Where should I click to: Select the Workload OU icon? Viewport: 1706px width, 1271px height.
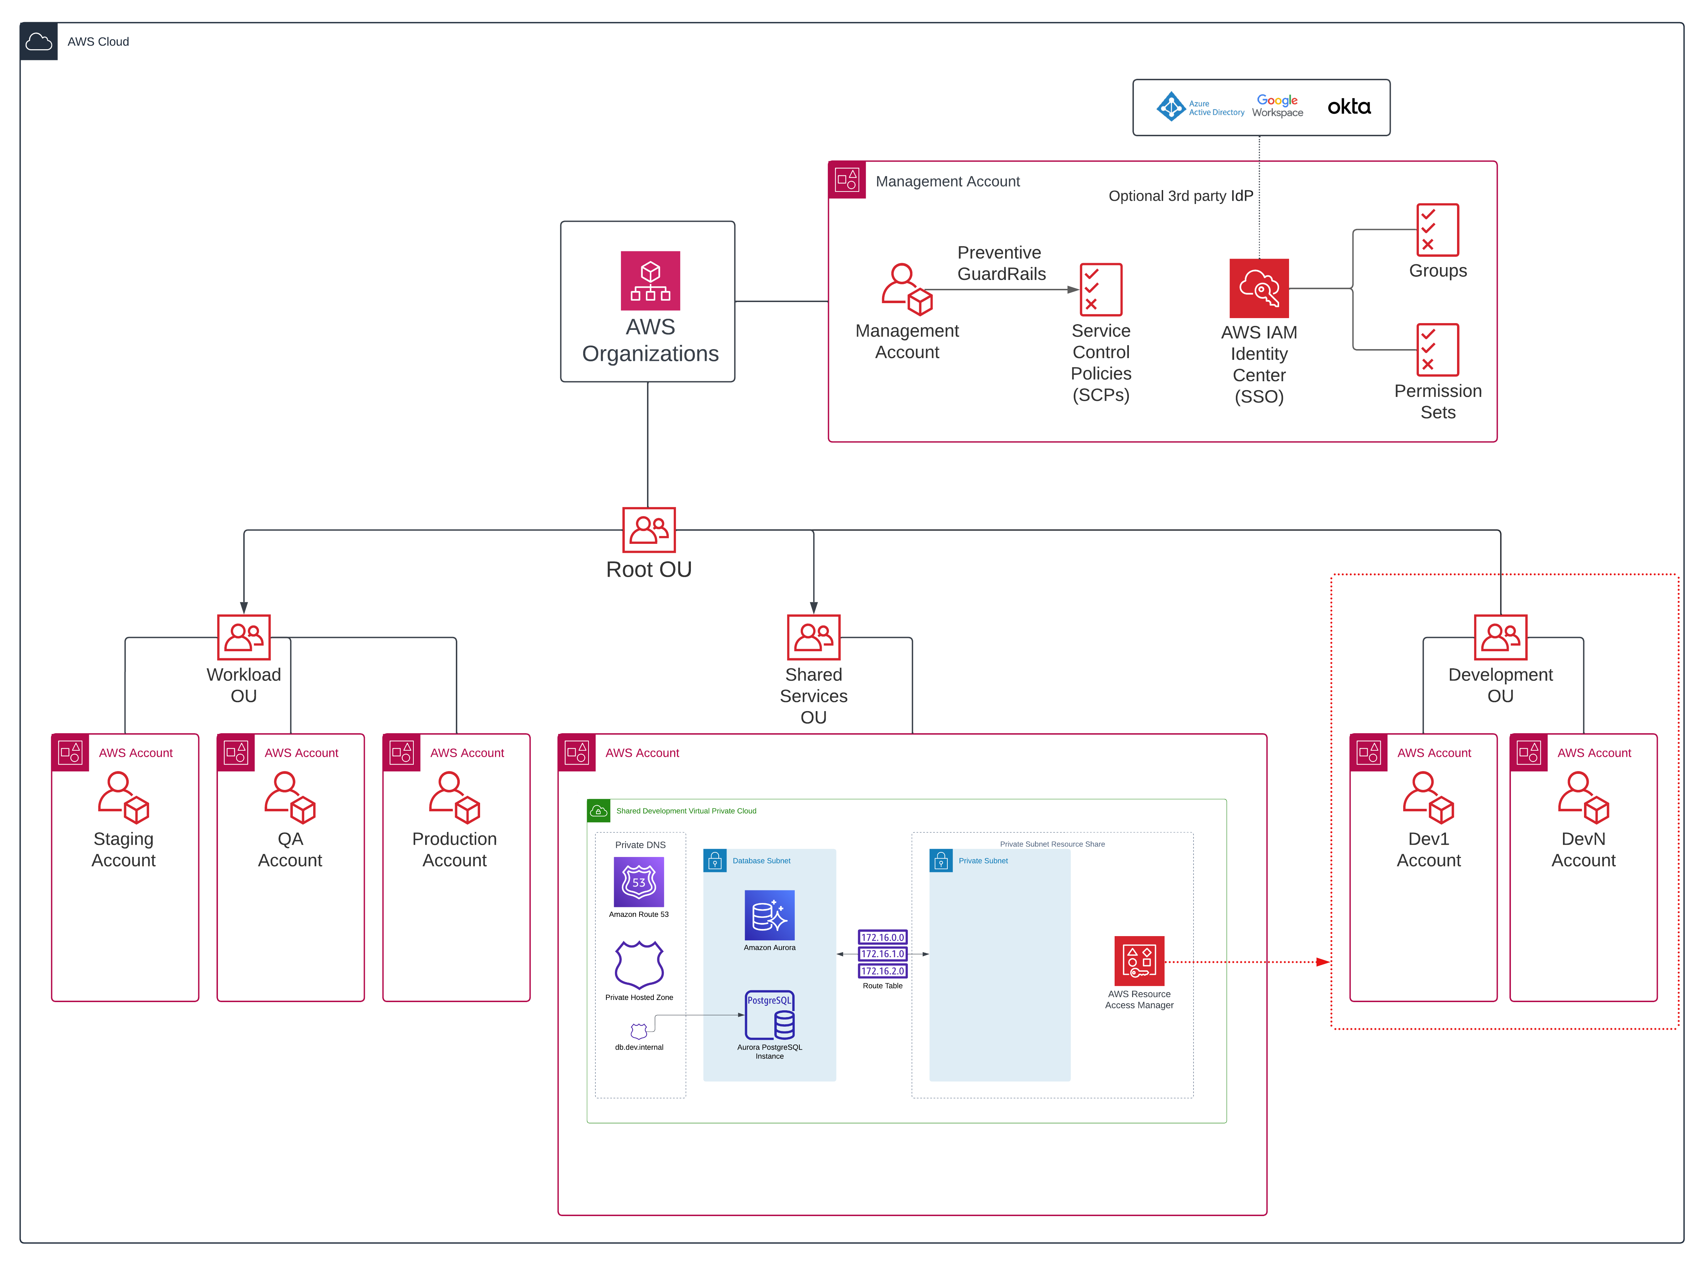(x=244, y=637)
